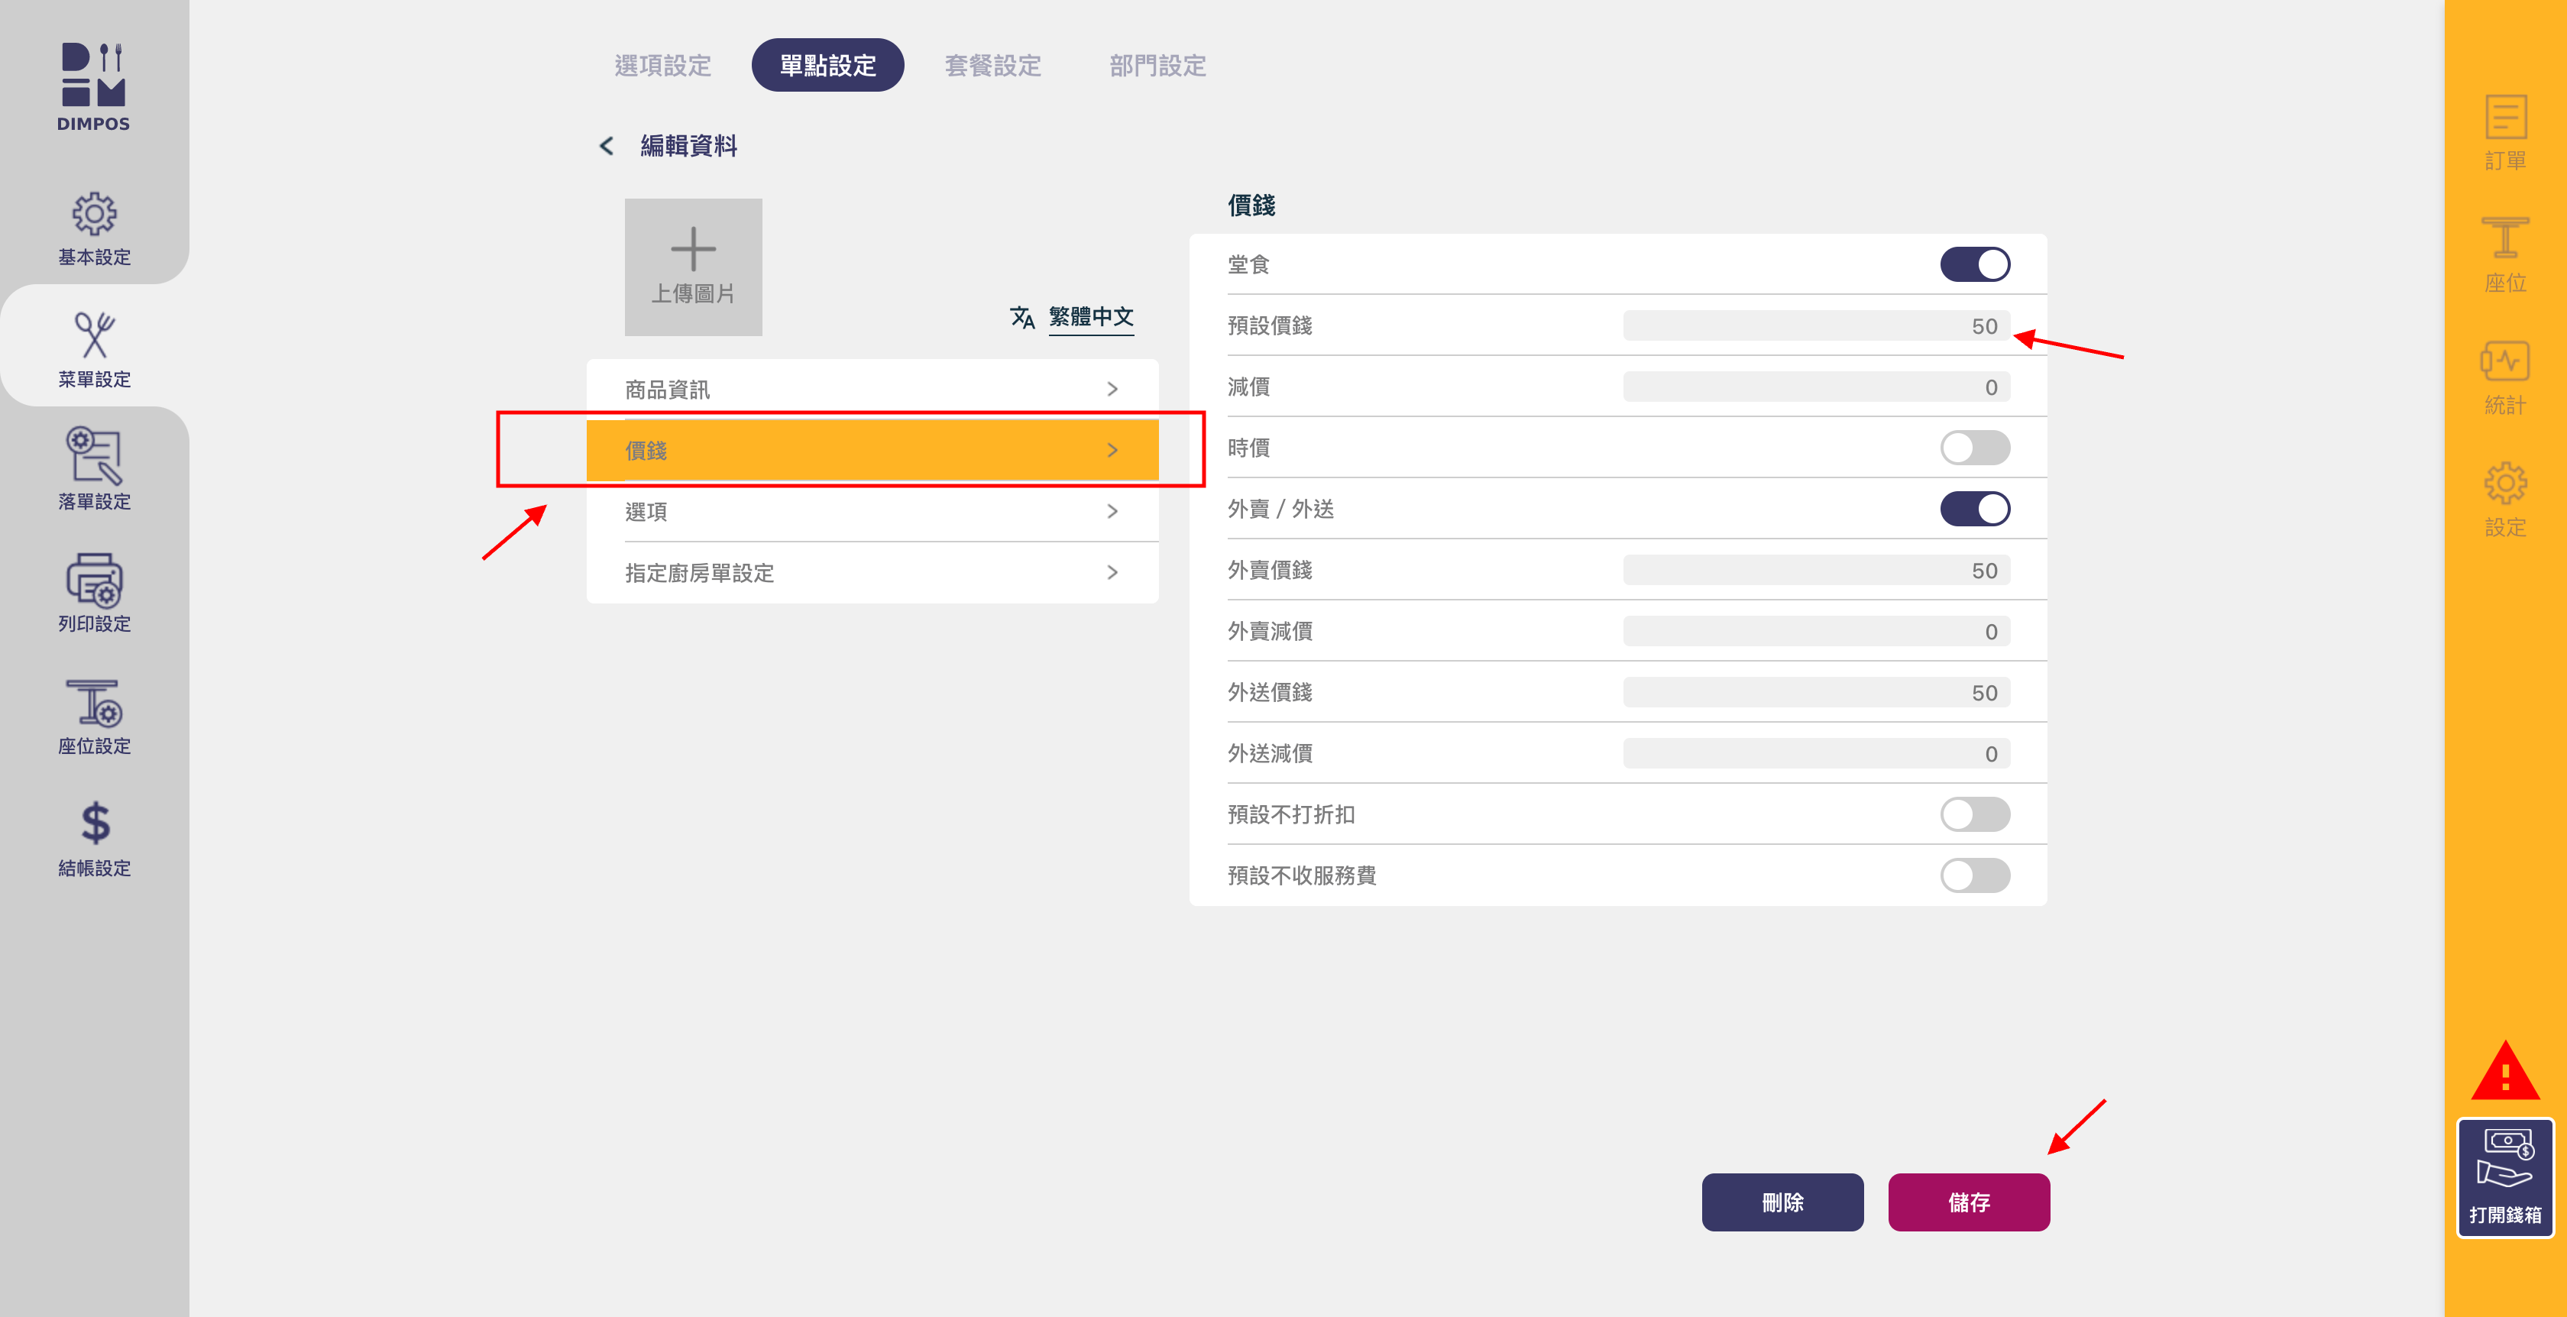Click the 刪除 delete button
2567x1317 pixels.
coord(1782,1202)
